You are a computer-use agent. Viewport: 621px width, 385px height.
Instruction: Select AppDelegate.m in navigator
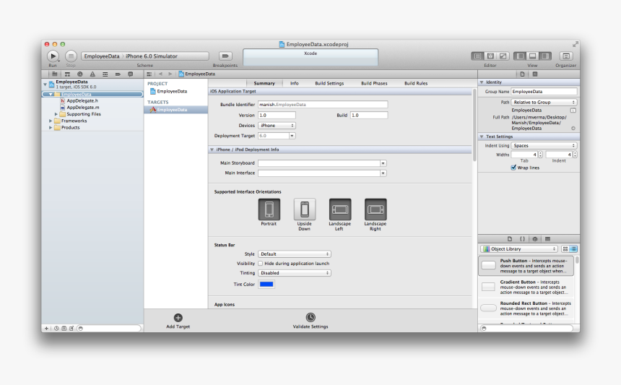coord(83,108)
